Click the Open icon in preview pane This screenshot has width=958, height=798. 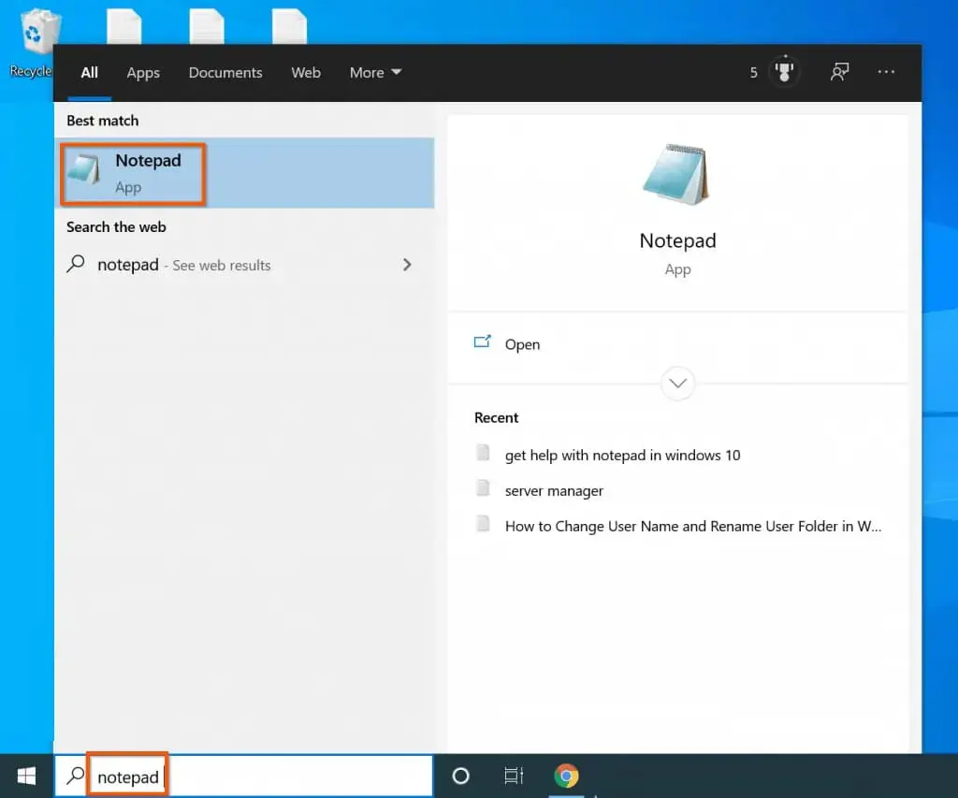(x=483, y=342)
